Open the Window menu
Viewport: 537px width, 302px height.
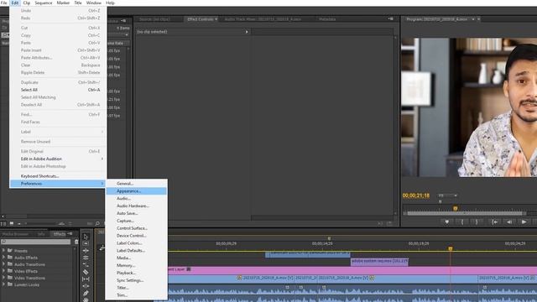tap(93, 3)
